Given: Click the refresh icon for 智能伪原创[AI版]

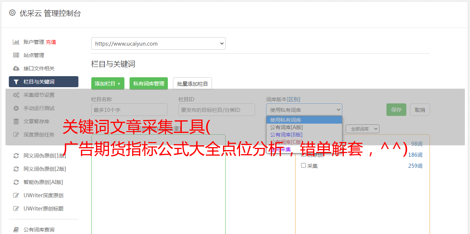Looking at the screenshot, I should pyautogui.click(x=16, y=182).
